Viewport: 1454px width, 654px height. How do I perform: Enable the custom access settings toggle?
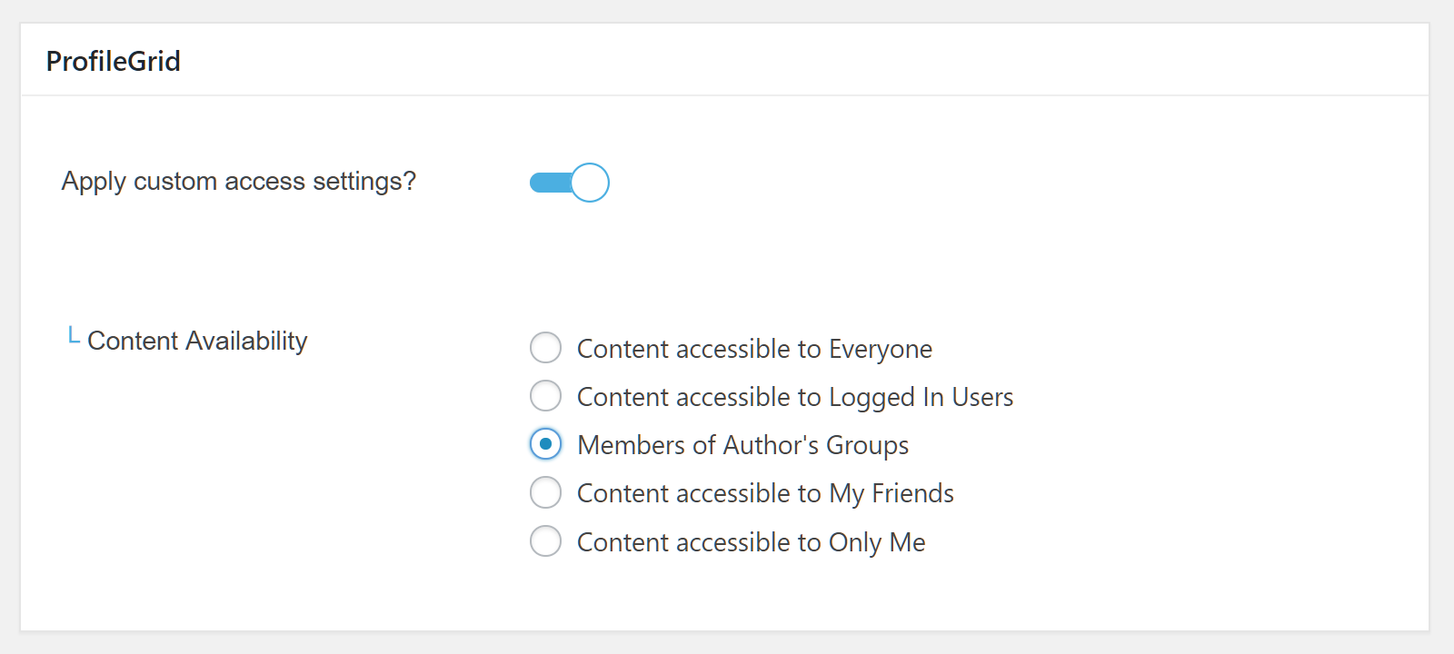(569, 182)
